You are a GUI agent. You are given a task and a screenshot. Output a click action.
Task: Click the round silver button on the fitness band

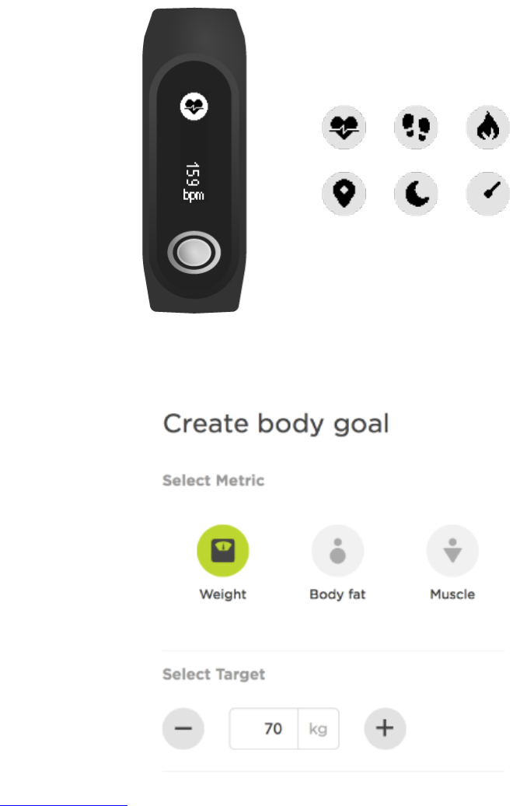click(194, 252)
